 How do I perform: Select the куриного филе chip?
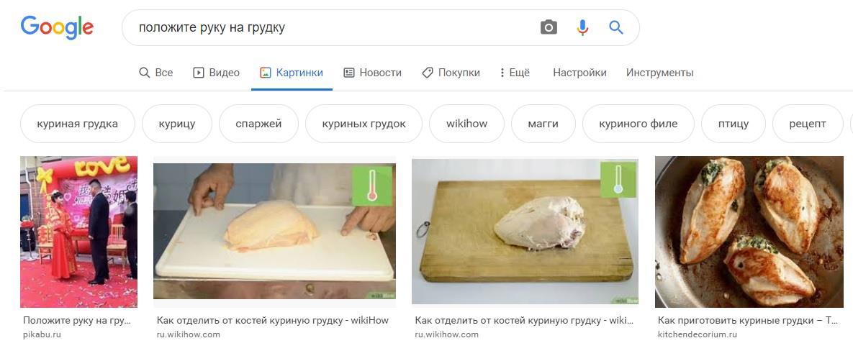tap(638, 124)
